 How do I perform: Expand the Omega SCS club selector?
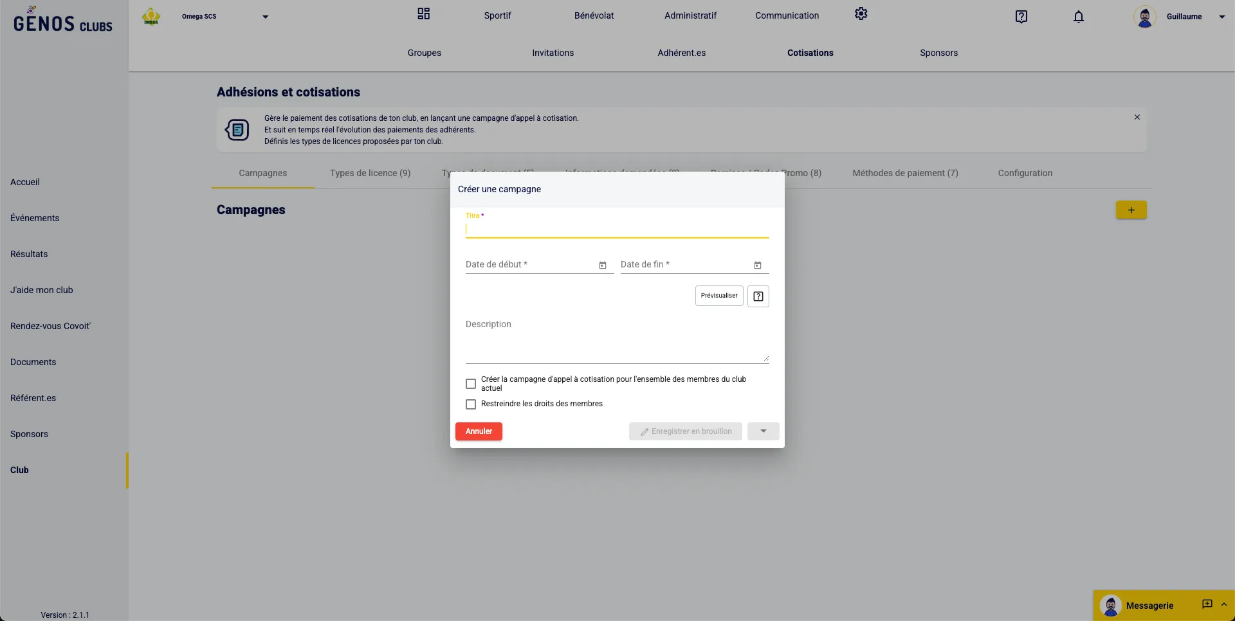(x=265, y=17)
